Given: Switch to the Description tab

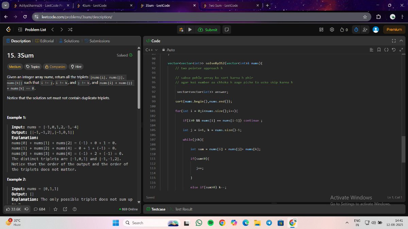Looking at the screenshot, I should [18, 41].
